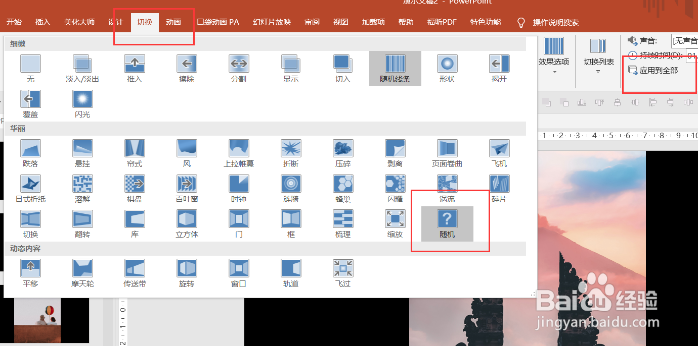
Task: Switch to the 开始 ribbon tab
Action: (x=14, y=22)
